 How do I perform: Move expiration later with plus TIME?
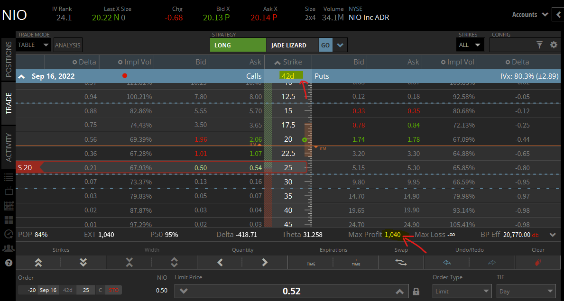click(356, 262)
